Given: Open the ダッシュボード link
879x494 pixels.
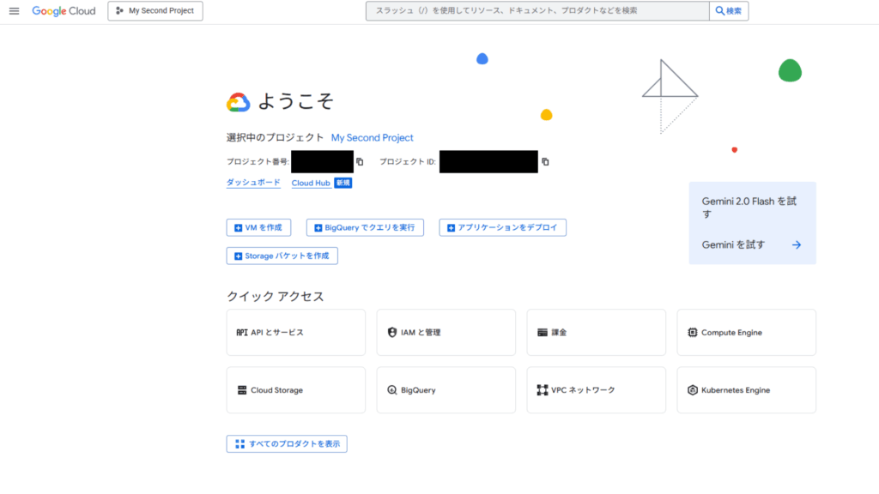Looking at the screenshot, I should tap(253, 183).
